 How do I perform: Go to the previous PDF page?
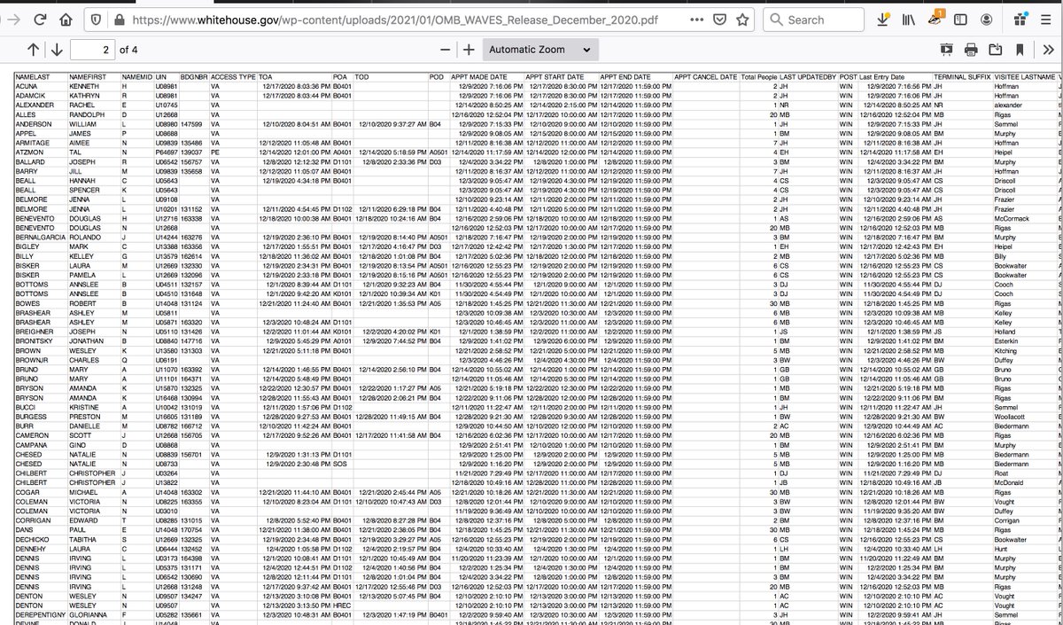[34, 50]
